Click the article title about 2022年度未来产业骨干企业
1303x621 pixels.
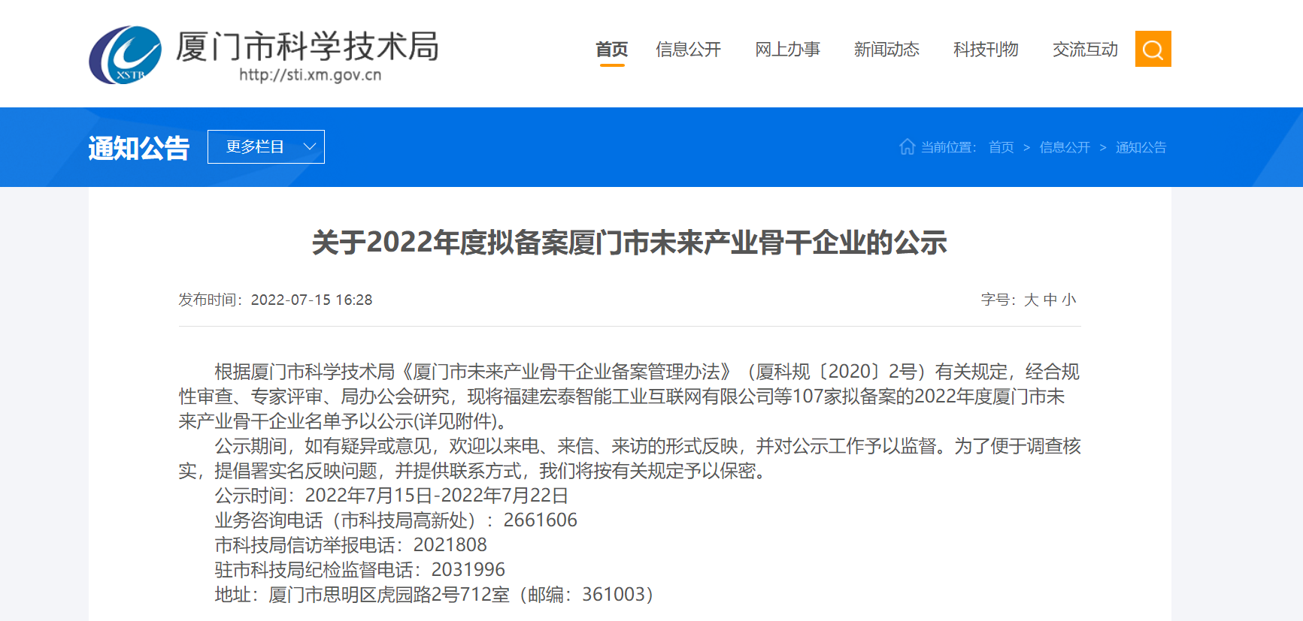click(x=629, y=243)
